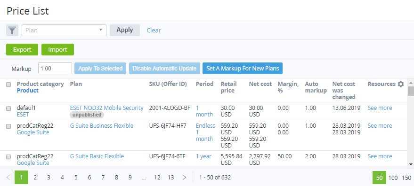Image resolution: width=414 pixels, height=186 pixels.
Task: Go to next page arrow
Action: pyautogui.click(x=184, y=178)
